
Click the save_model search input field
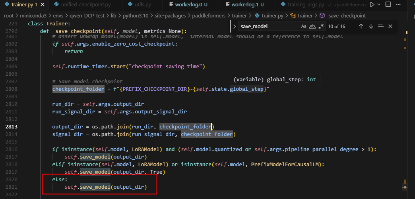pos(268,26)
